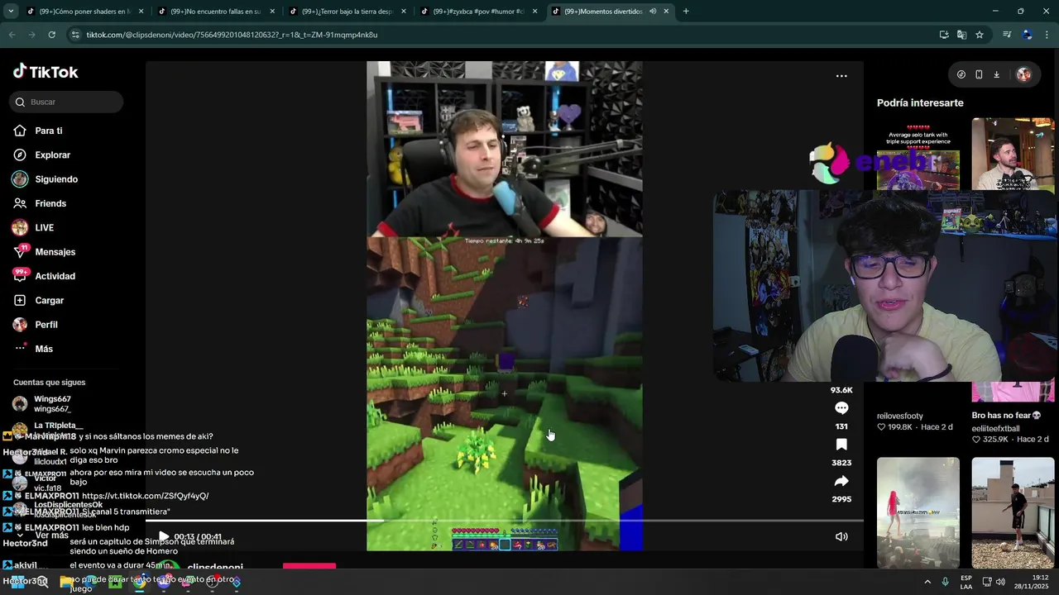Open Wings667 followed account
The height and width of the screenshot is (595, 1059).
click(52, 403)
